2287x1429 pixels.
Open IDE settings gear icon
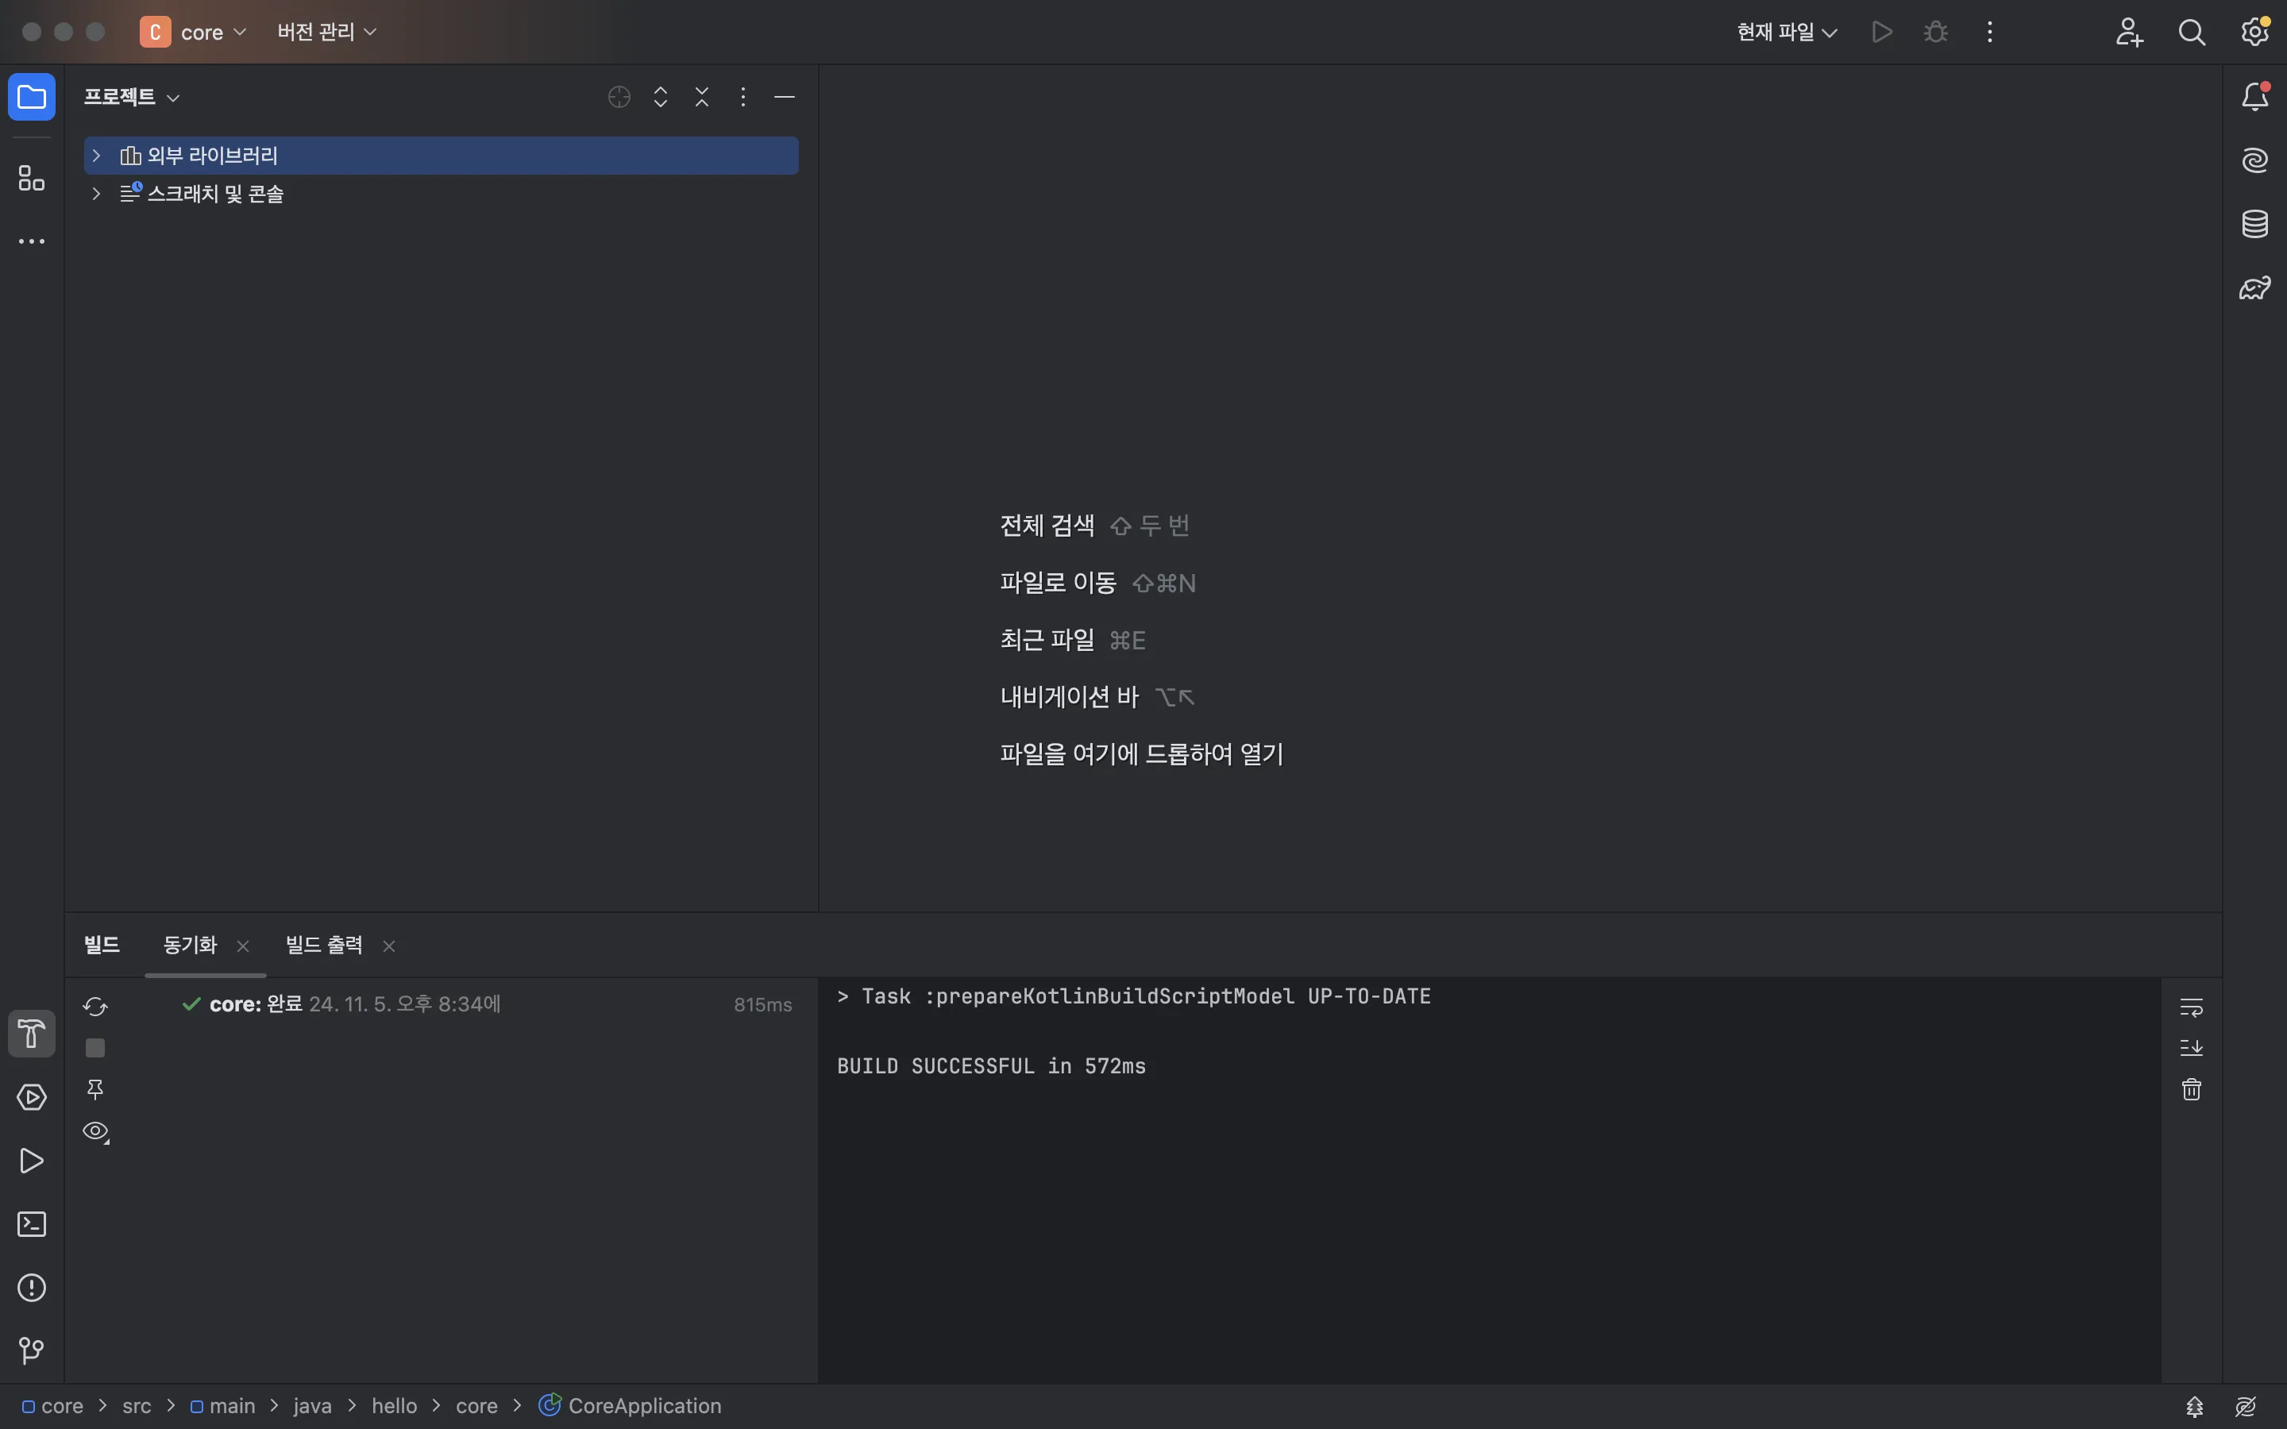pos(2255,32)
